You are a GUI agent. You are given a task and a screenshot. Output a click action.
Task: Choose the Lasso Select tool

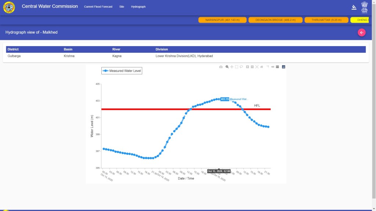click(x=241, y=67)
